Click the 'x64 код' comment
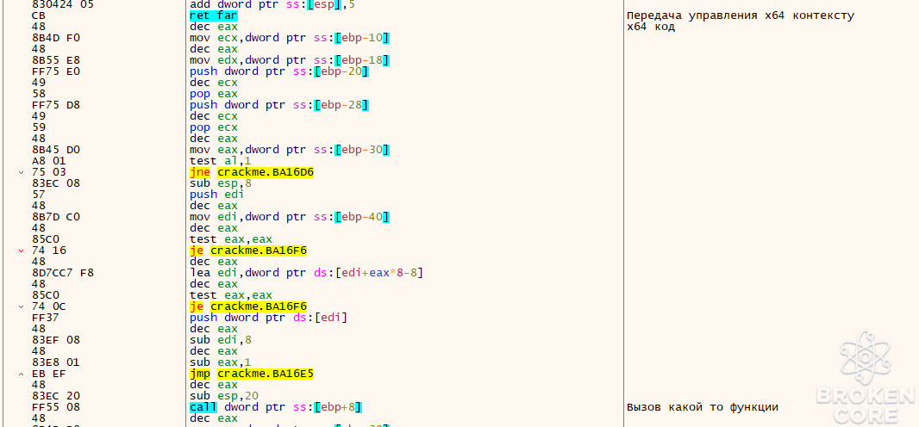This screenshot has width=919, height=427. (x=651, y=27)
